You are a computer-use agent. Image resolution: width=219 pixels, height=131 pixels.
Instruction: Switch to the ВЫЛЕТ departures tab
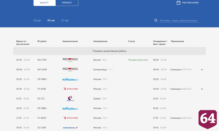[45, 3]
